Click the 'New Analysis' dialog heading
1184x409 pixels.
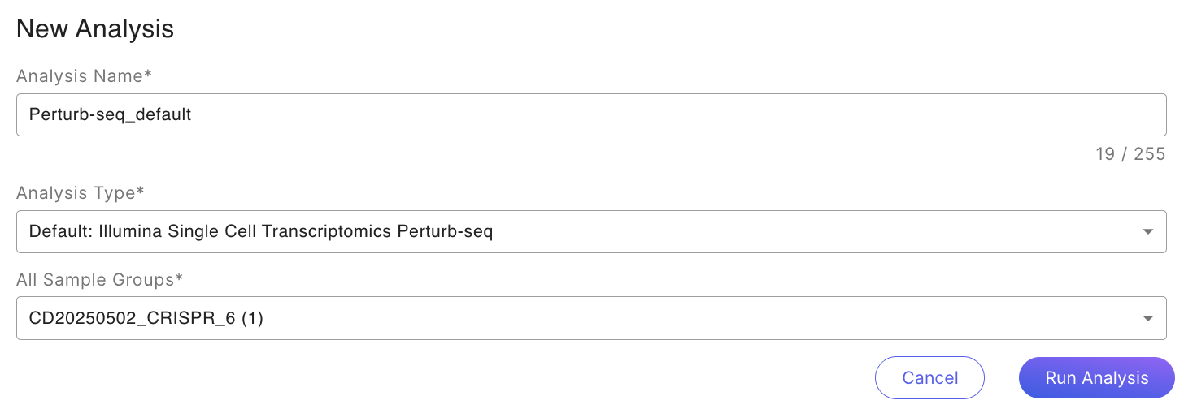point(95,29)
